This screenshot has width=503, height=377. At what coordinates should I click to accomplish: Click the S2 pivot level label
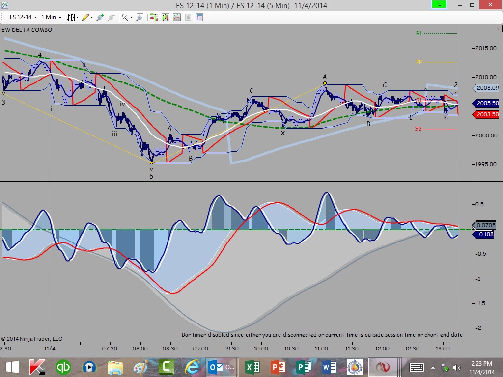pyautogui.click(x=418, y=129)
